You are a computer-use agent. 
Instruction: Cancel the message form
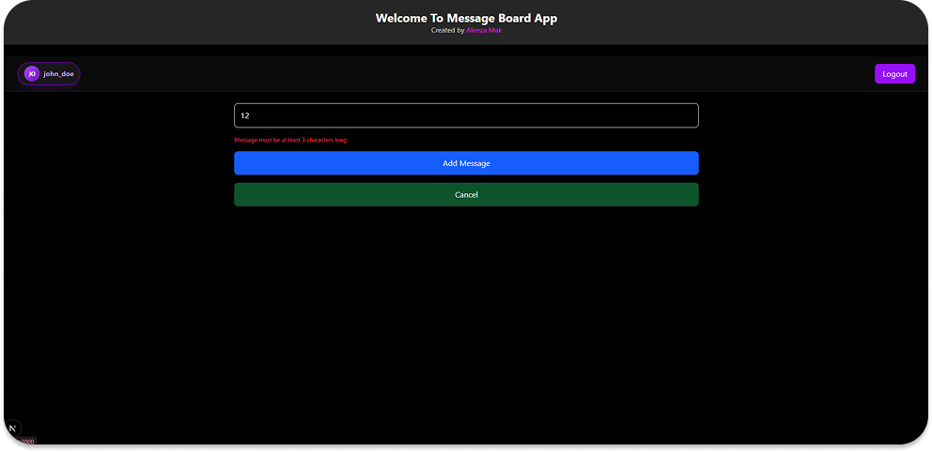click(x=466, y=194)
